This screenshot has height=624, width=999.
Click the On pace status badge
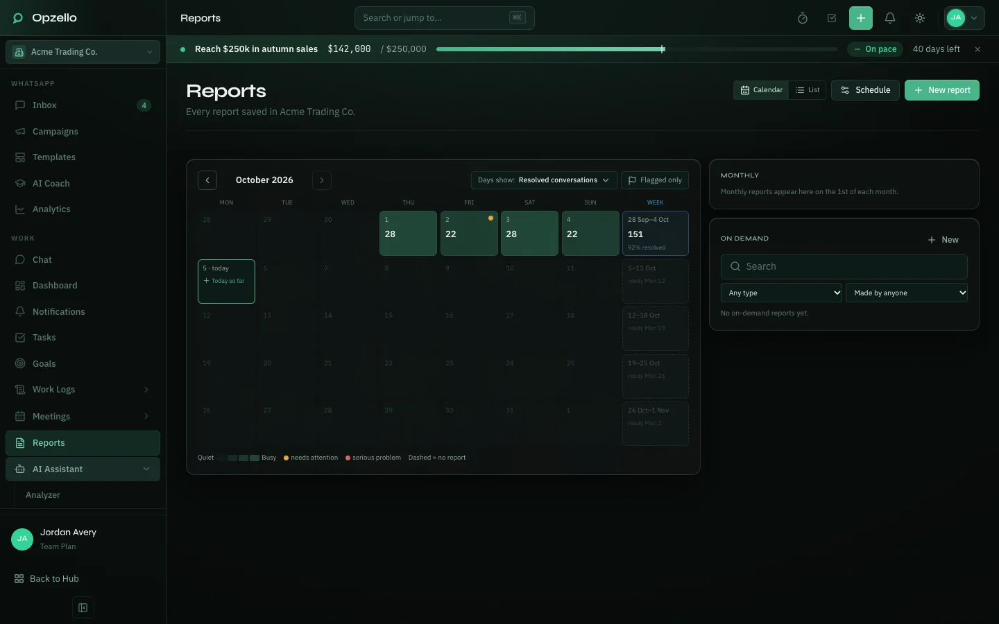point(876,49)
